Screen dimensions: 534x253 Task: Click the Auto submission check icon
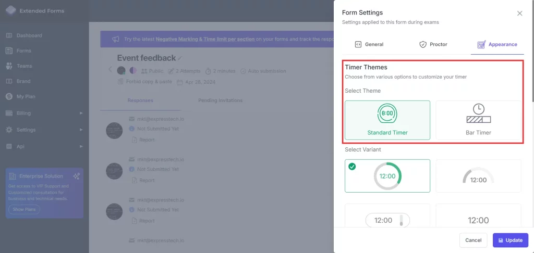(x=243, y=71)
